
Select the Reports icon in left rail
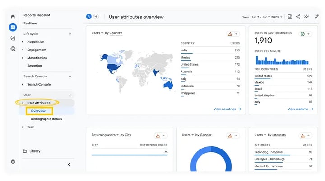click(13, 27)
